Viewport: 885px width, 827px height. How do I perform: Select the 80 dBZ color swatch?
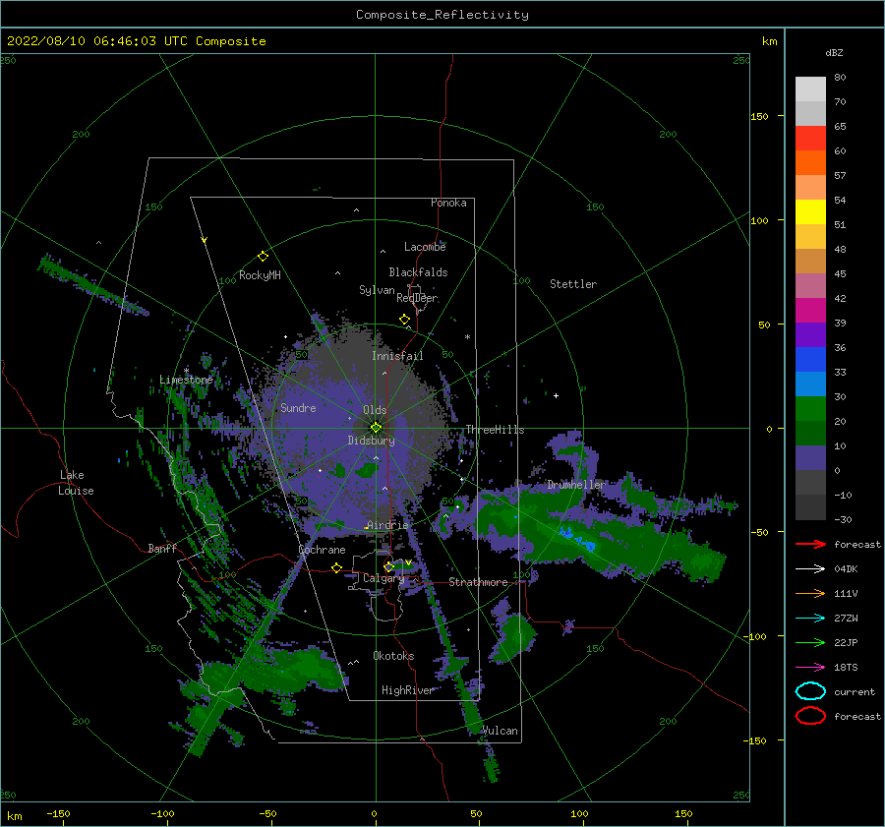(x=810, y=89)
